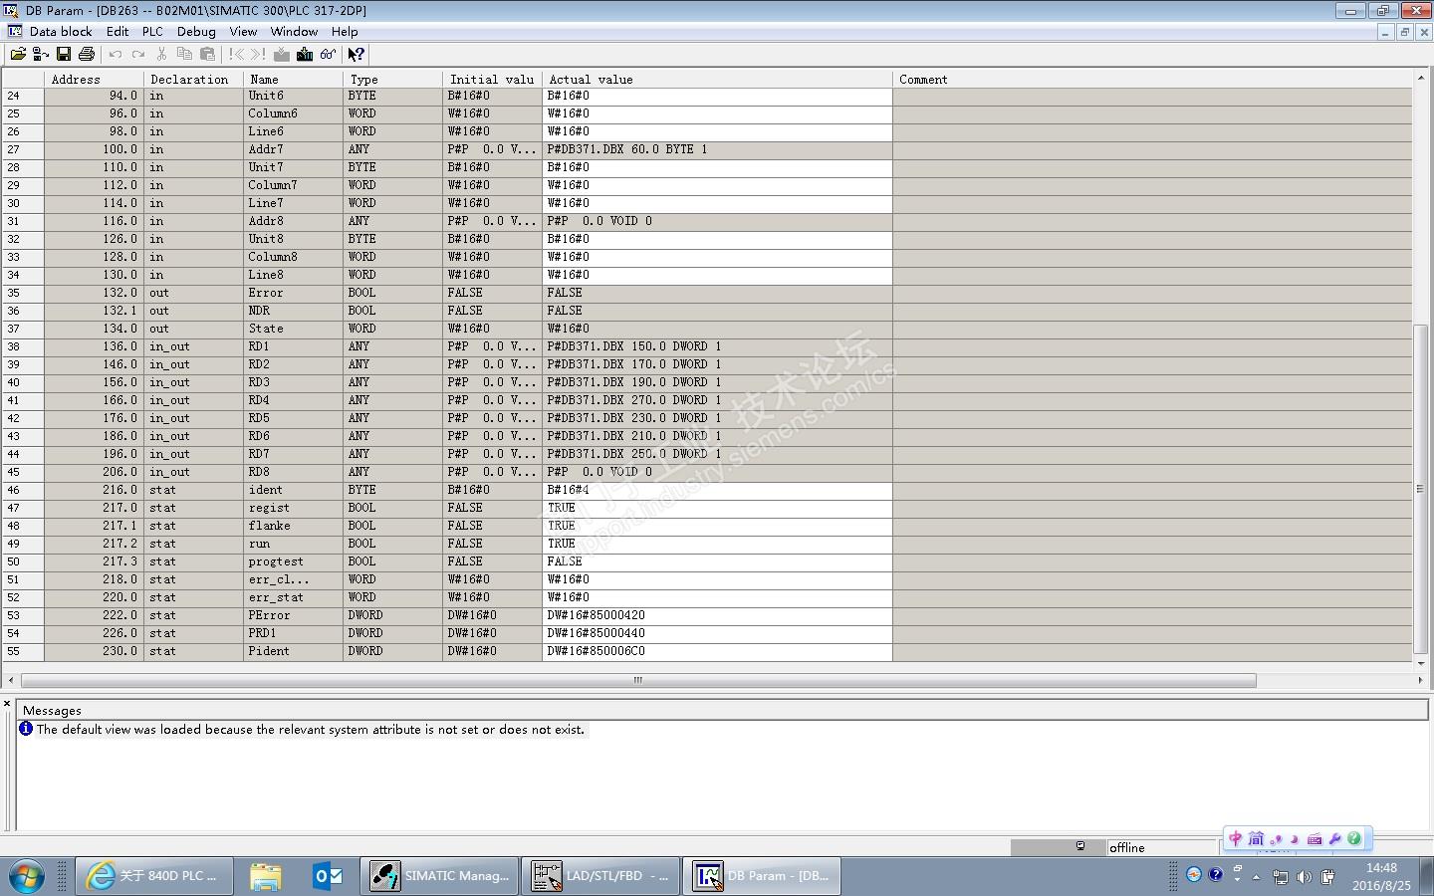Click the Redo toolbar icon
Viewport: 1434px width, 896px height.
click(x=138, y=54)
